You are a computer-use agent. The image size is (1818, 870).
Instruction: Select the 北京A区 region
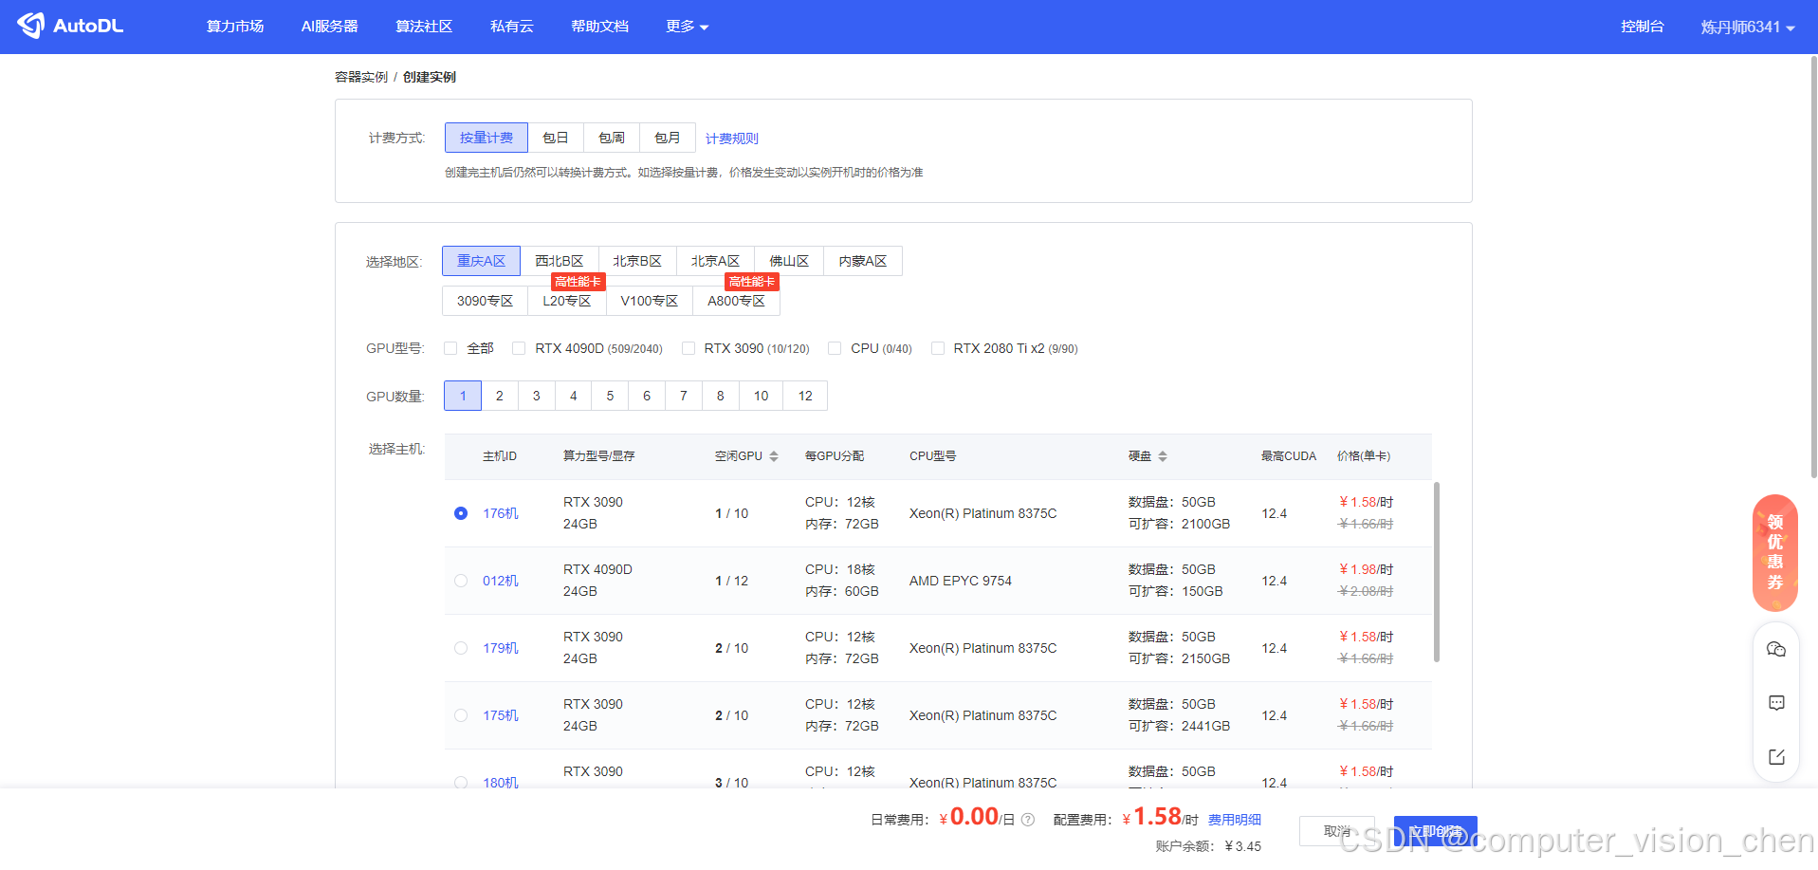[715, 261]
